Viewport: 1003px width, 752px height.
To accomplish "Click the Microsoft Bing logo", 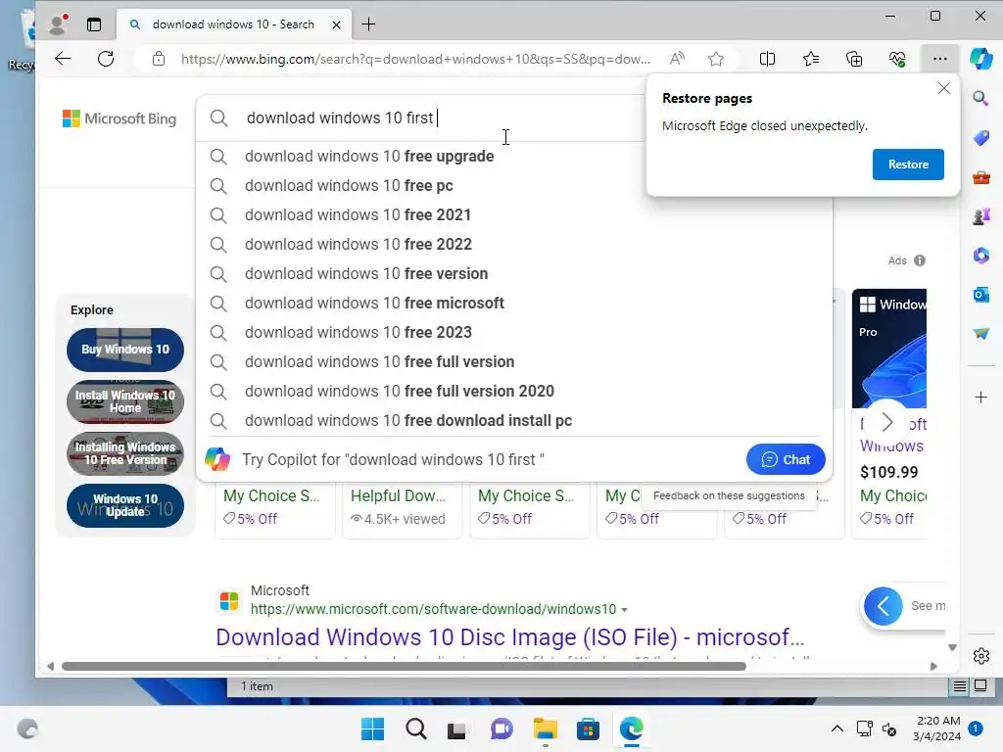I will (119, 118).
